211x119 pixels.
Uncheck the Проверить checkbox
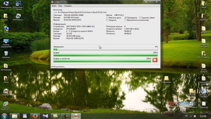coord(126,18)
